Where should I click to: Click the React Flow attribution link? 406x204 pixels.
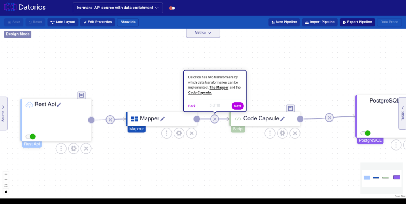click(400, 196)
